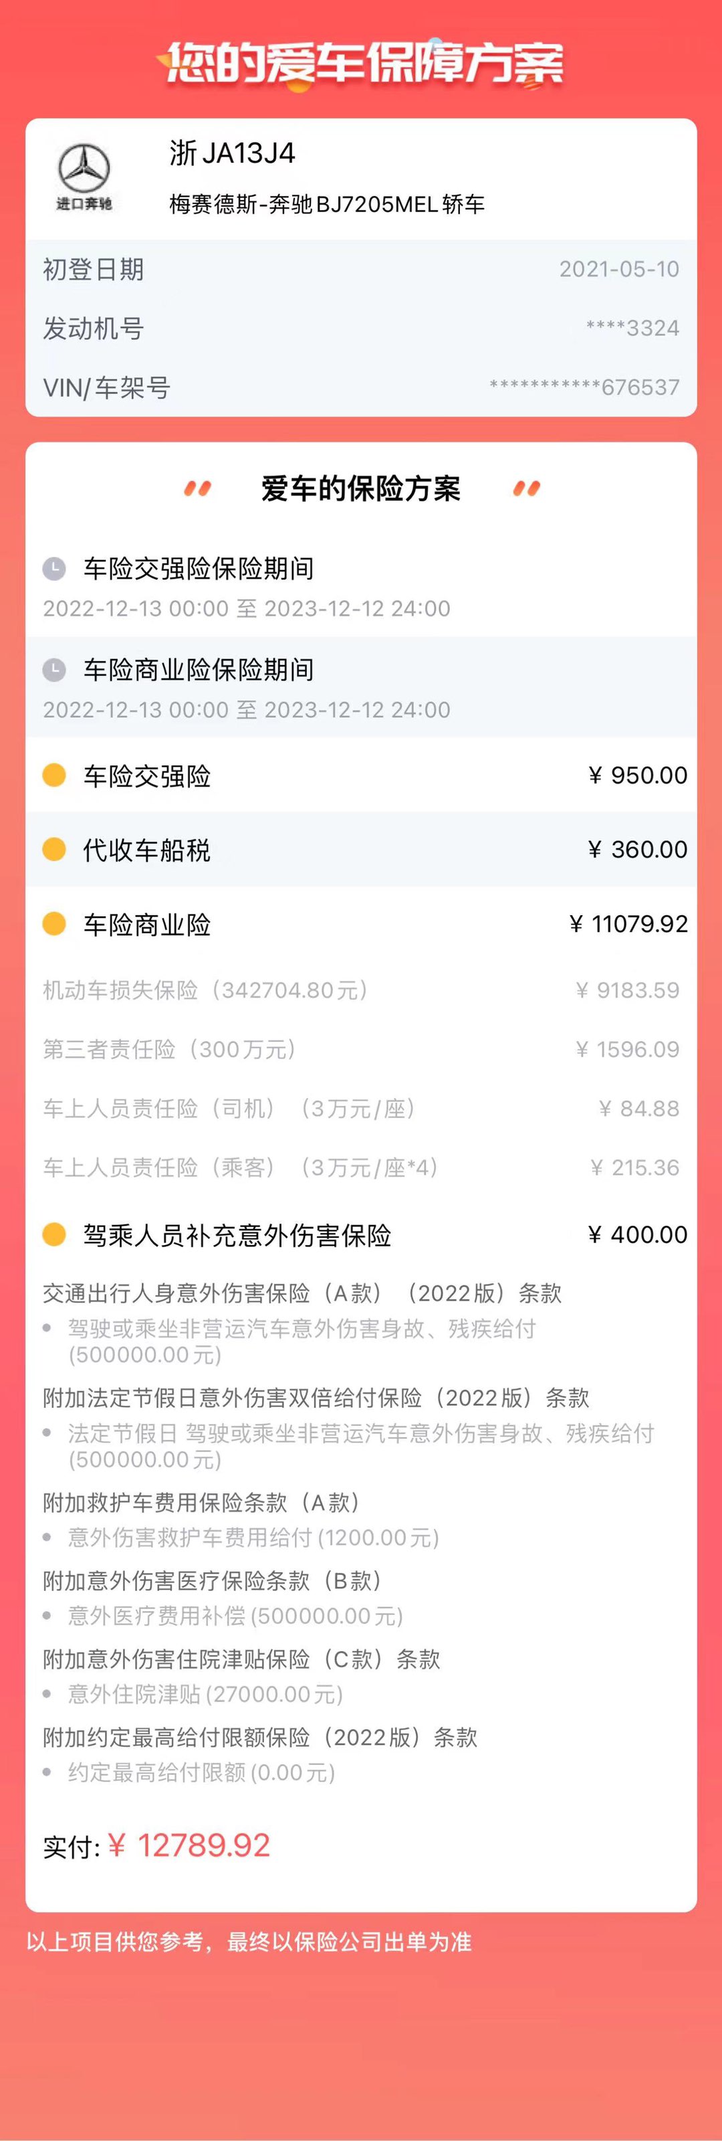Click the left orange quote mark decoration
This screenshot has width=722, height=2141.
[x=197, y=488]
